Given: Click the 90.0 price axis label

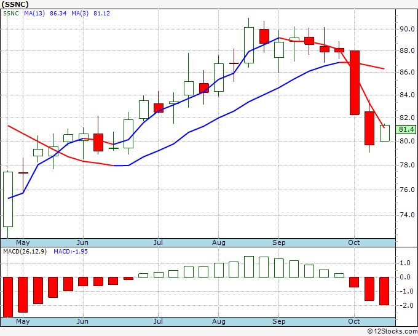Looking at the screenshot, I should tap(407, 29).
